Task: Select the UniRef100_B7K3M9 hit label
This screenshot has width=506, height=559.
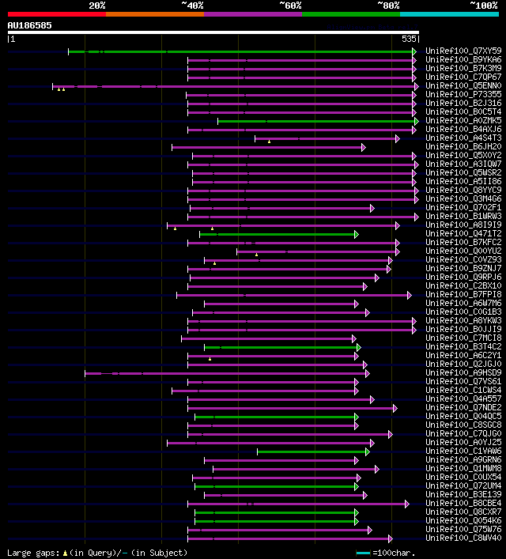Action: [x=463, y=69]
